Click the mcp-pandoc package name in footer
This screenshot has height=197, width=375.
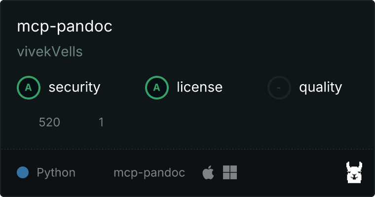point(149,173)
